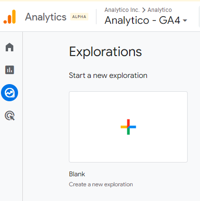
Task: Click the Analytics product name
Action: click(x=46, y=17)
